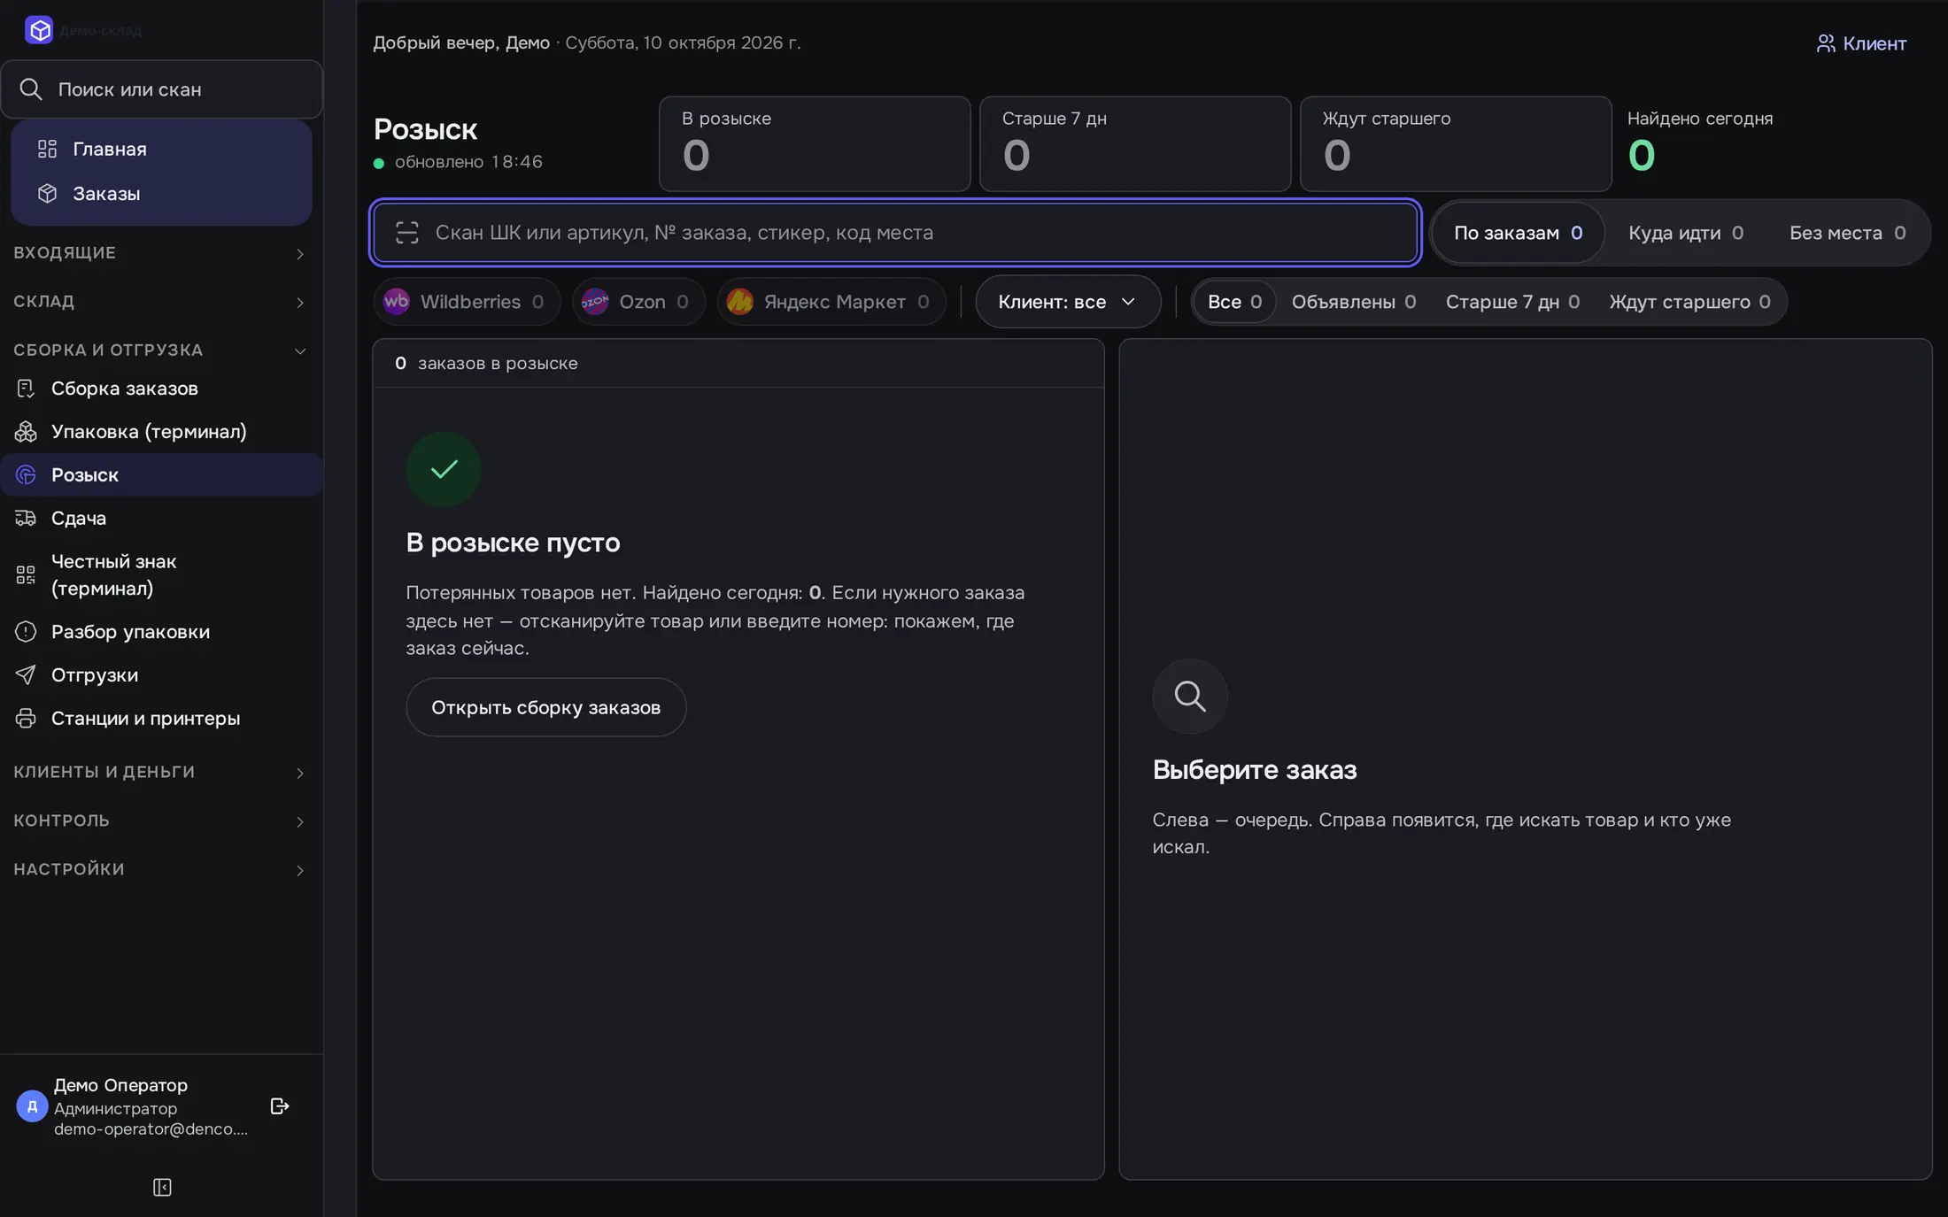Toggle the Wildberries marketplace filter

467,302
